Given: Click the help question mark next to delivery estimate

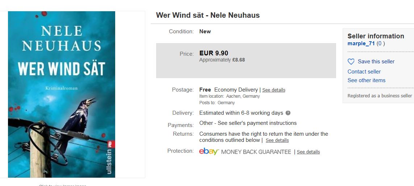Looking at the screenshot, I should click(288, 113).
